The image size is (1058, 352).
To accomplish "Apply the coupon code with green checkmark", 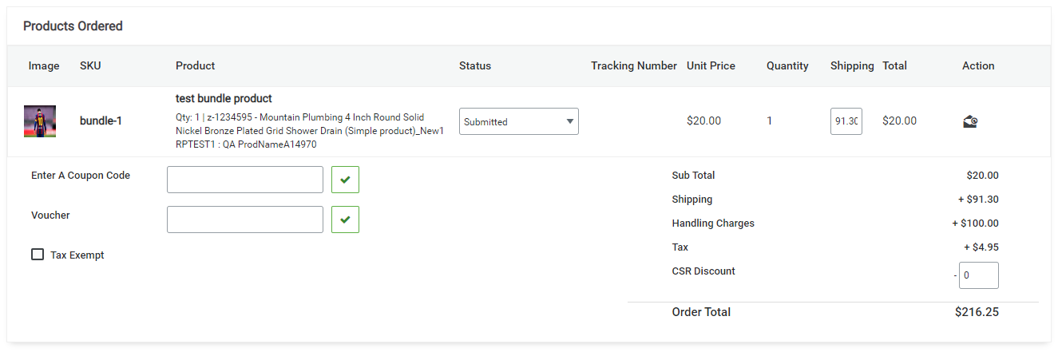I will (x=345, y=180).
